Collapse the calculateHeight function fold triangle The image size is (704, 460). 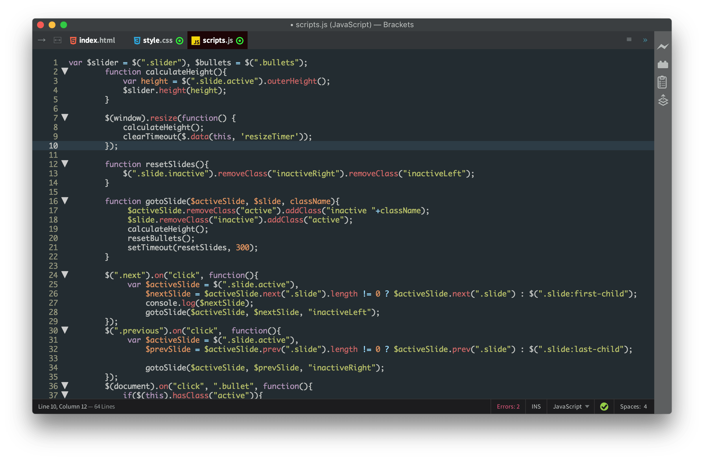[65, 71]
